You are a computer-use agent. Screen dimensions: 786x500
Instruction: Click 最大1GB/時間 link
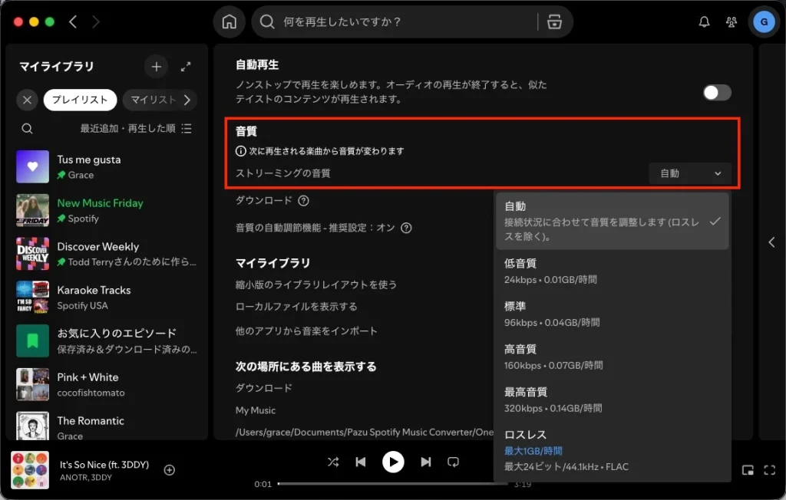[533, 451]
